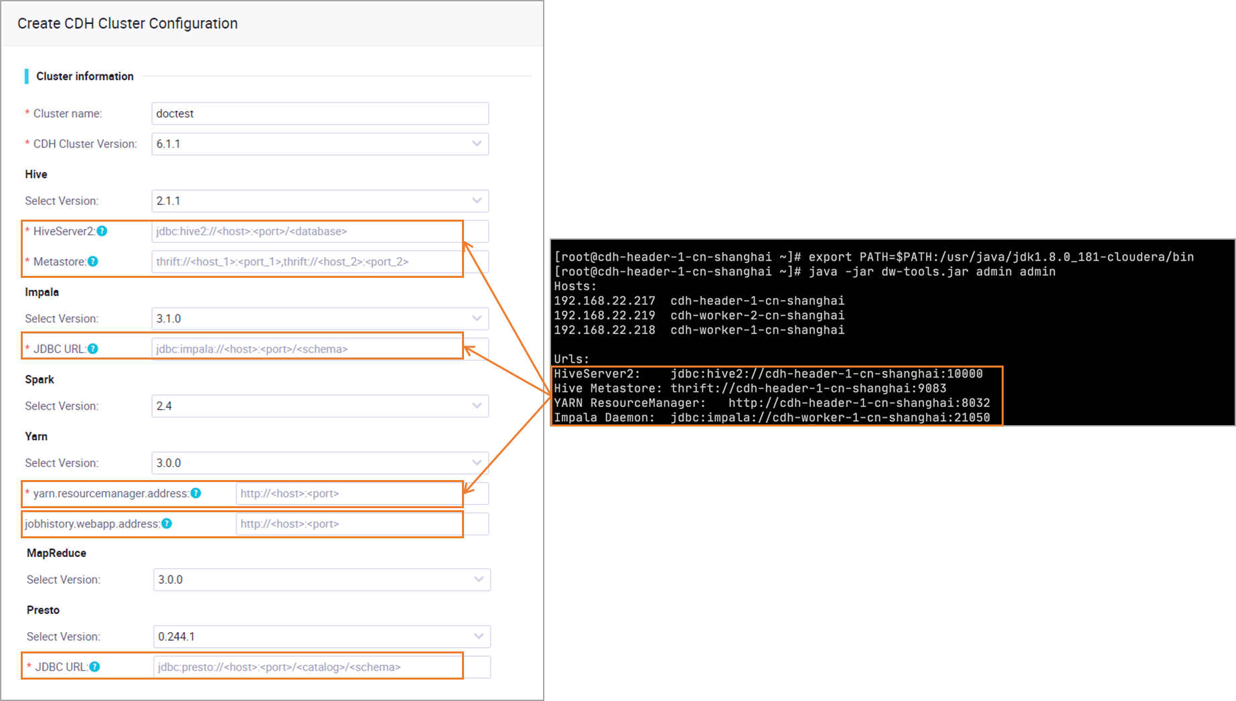Focus the Presto JDBC URL input field
This screenshot has height=701, width=1236.
tap(322, 667)
